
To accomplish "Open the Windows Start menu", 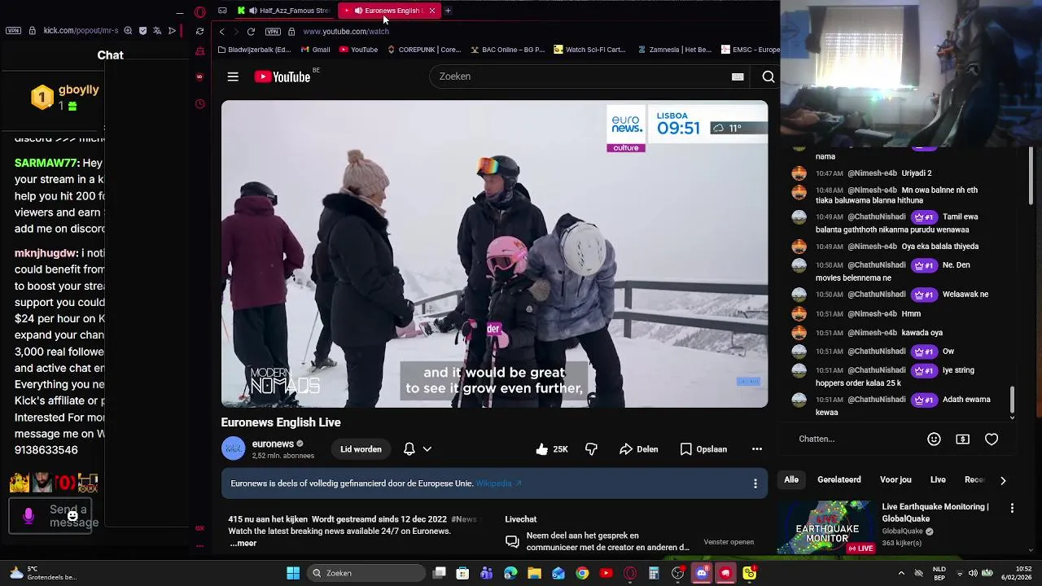I will [293, 573].
